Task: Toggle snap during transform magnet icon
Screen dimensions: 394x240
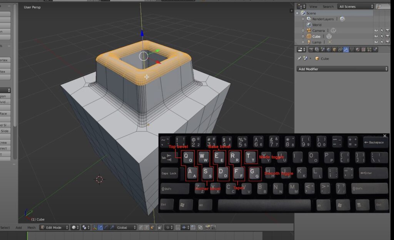Action: tap(178, 227)
